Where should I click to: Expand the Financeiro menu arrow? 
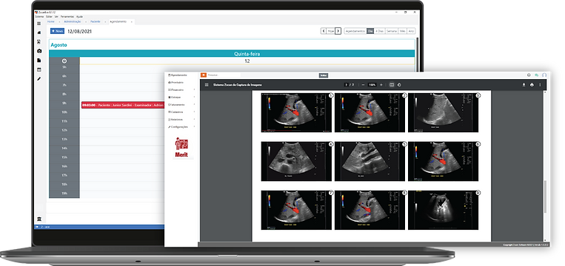pos(194,90)
